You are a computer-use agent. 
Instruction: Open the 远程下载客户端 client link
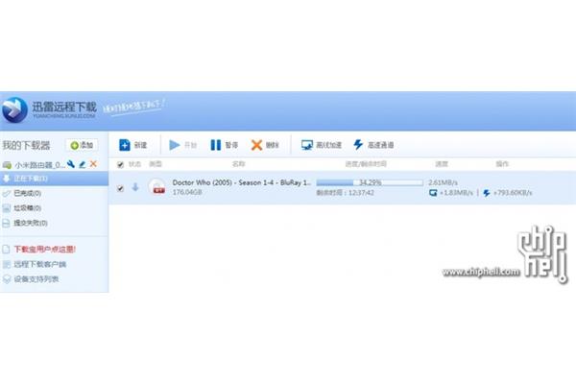click(39, 264)
